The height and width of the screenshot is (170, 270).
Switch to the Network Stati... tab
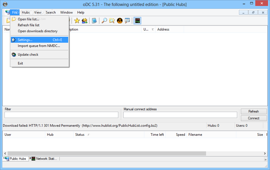coord(44,159)
